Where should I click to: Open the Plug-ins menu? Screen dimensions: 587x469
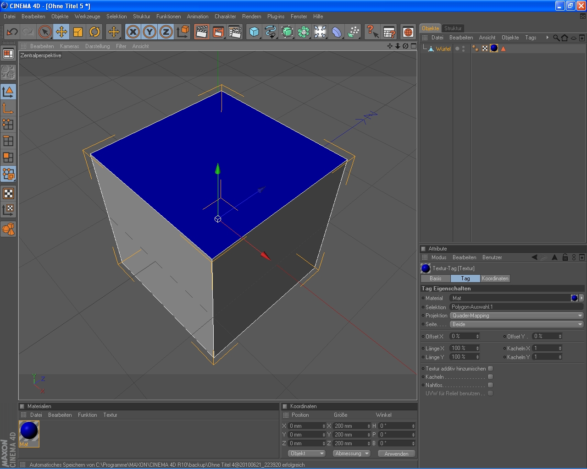[276, 16]
